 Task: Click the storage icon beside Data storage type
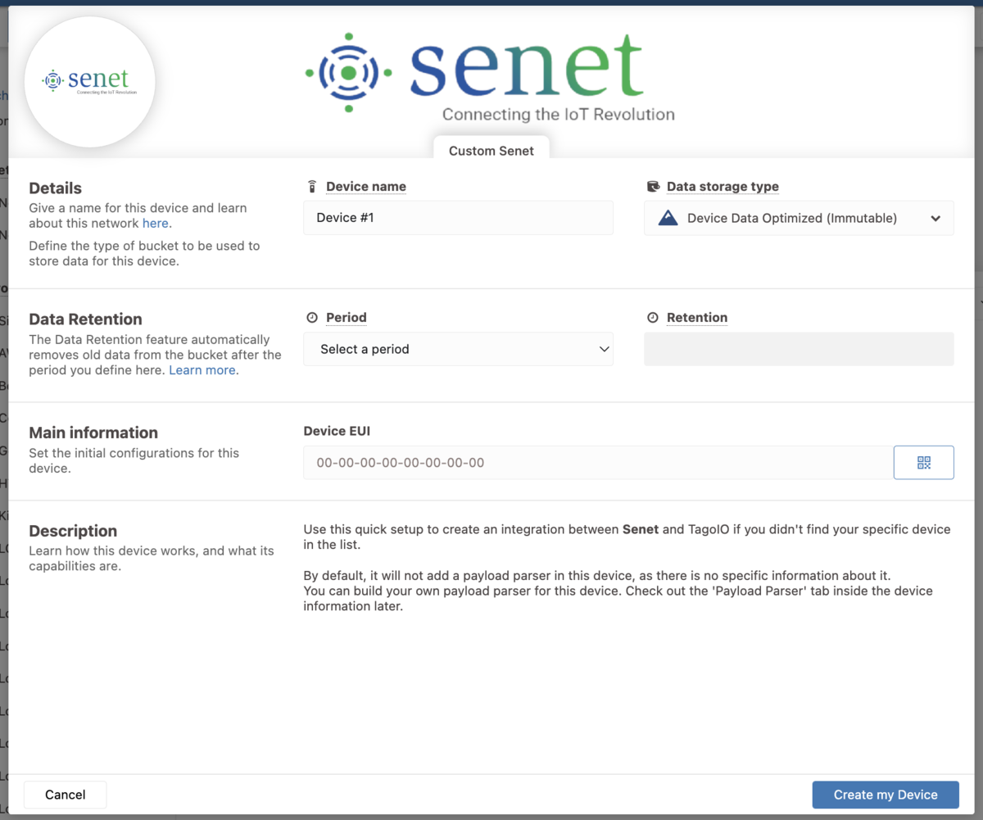click(653, 187)
